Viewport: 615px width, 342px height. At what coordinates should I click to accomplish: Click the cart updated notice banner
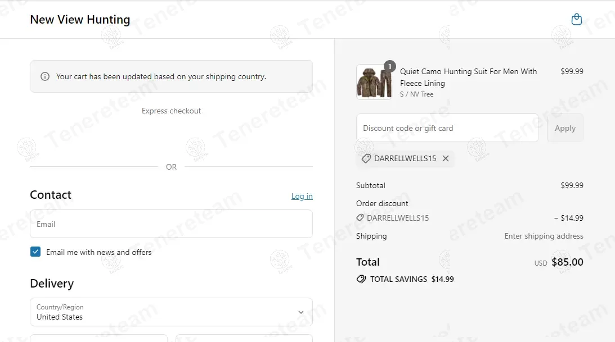point(172,77)
